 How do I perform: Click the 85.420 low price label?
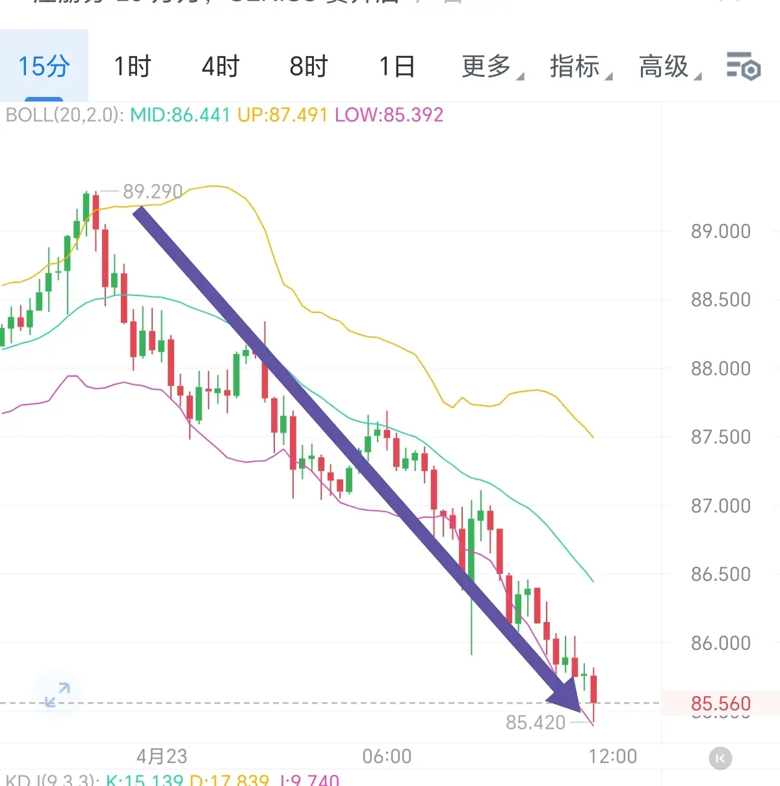[536, 722]
